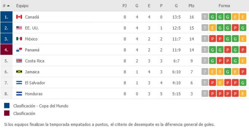Screen dimensions: 249x129
Task: Sort standings by PJ column header
Action: (x=124, y=6)
